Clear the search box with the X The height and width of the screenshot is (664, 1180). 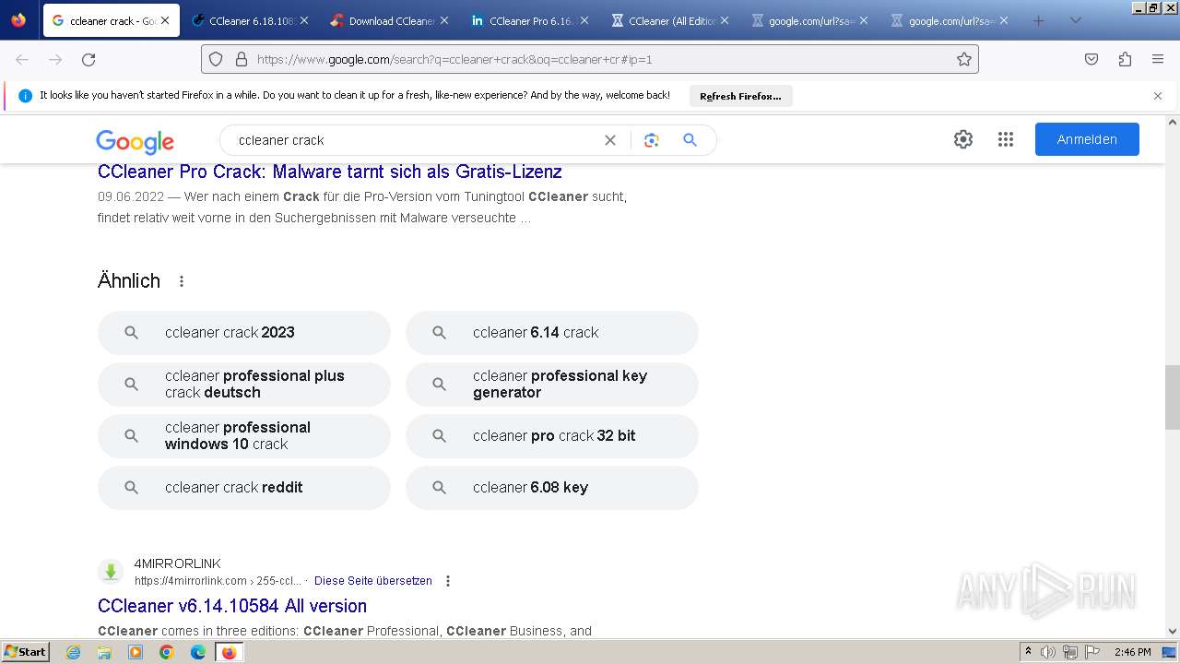click(610, 140)
